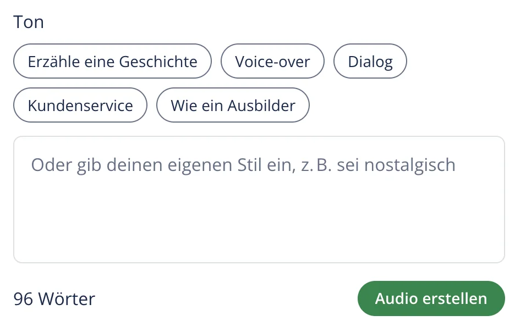Click the "Ton" section heading
Image resolution: width=515 pixels, height=332 pixels.
[x=29, y=21]
